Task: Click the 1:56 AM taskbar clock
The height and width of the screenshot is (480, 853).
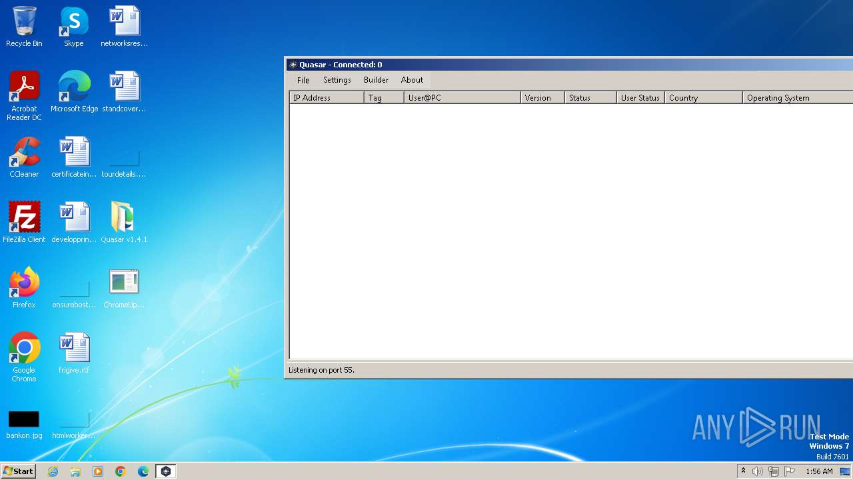Action: (819, 471)
